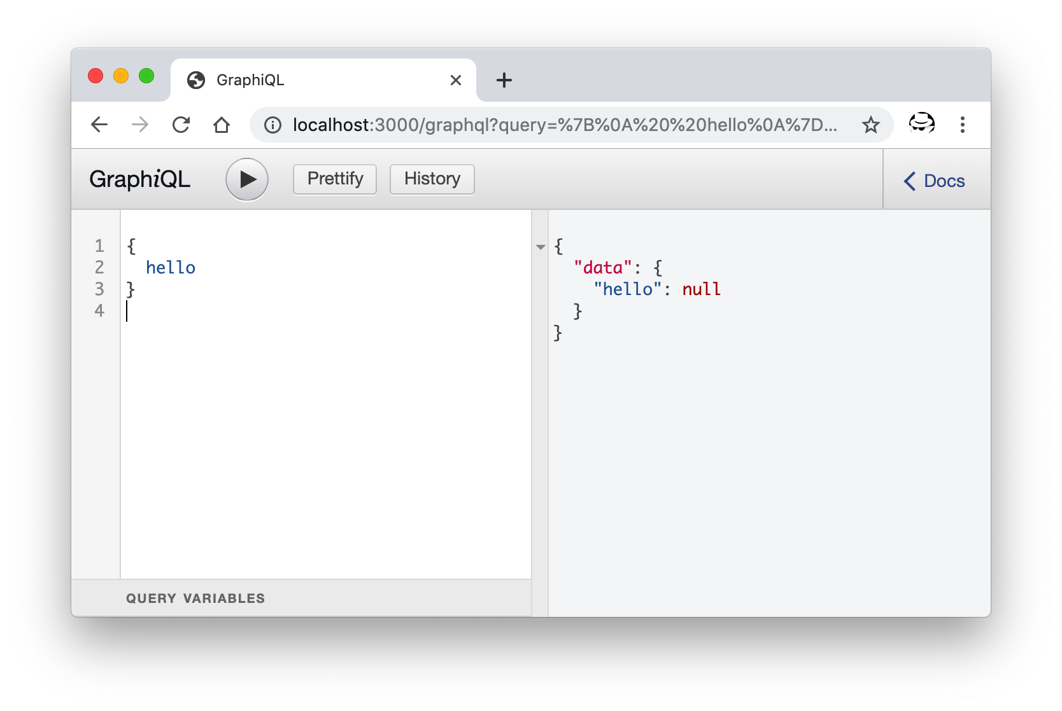Image resolution: width=1062 pixels, height=711 pixels.
Task: Click the Prettify button
Action: tap(335, 179)
